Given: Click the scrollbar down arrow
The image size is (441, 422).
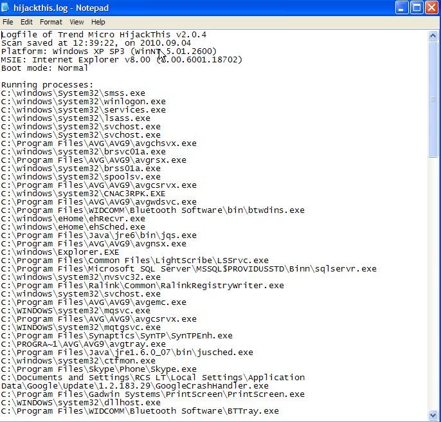Looking at the screenshot, I should [x=433, y=415].
